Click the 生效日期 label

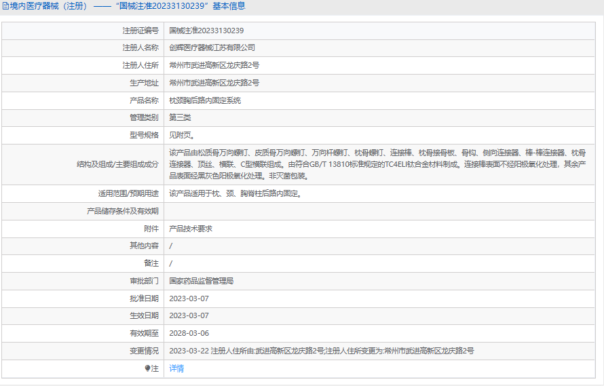[144, 315]
